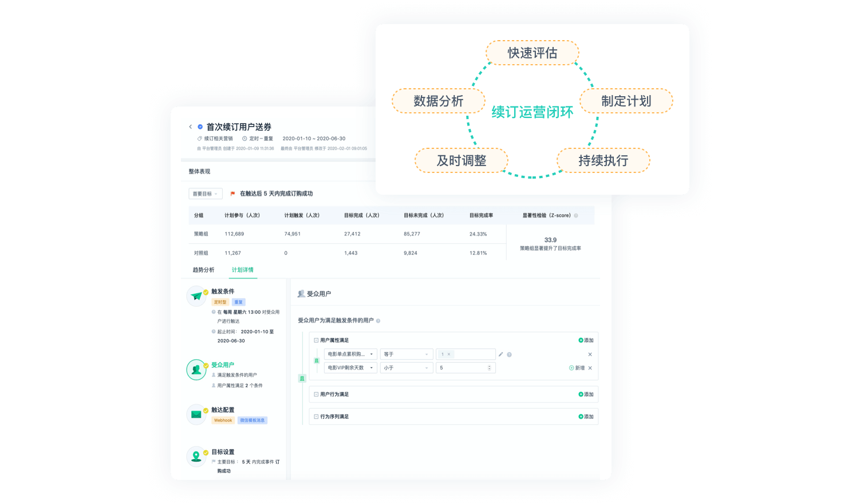
Task: Click 新增 in the 电影VIP剩余天数 row
Action: [x=577, y=368]
